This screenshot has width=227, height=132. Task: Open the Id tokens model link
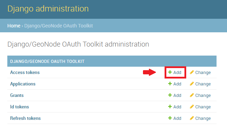[x=20, y=107]
